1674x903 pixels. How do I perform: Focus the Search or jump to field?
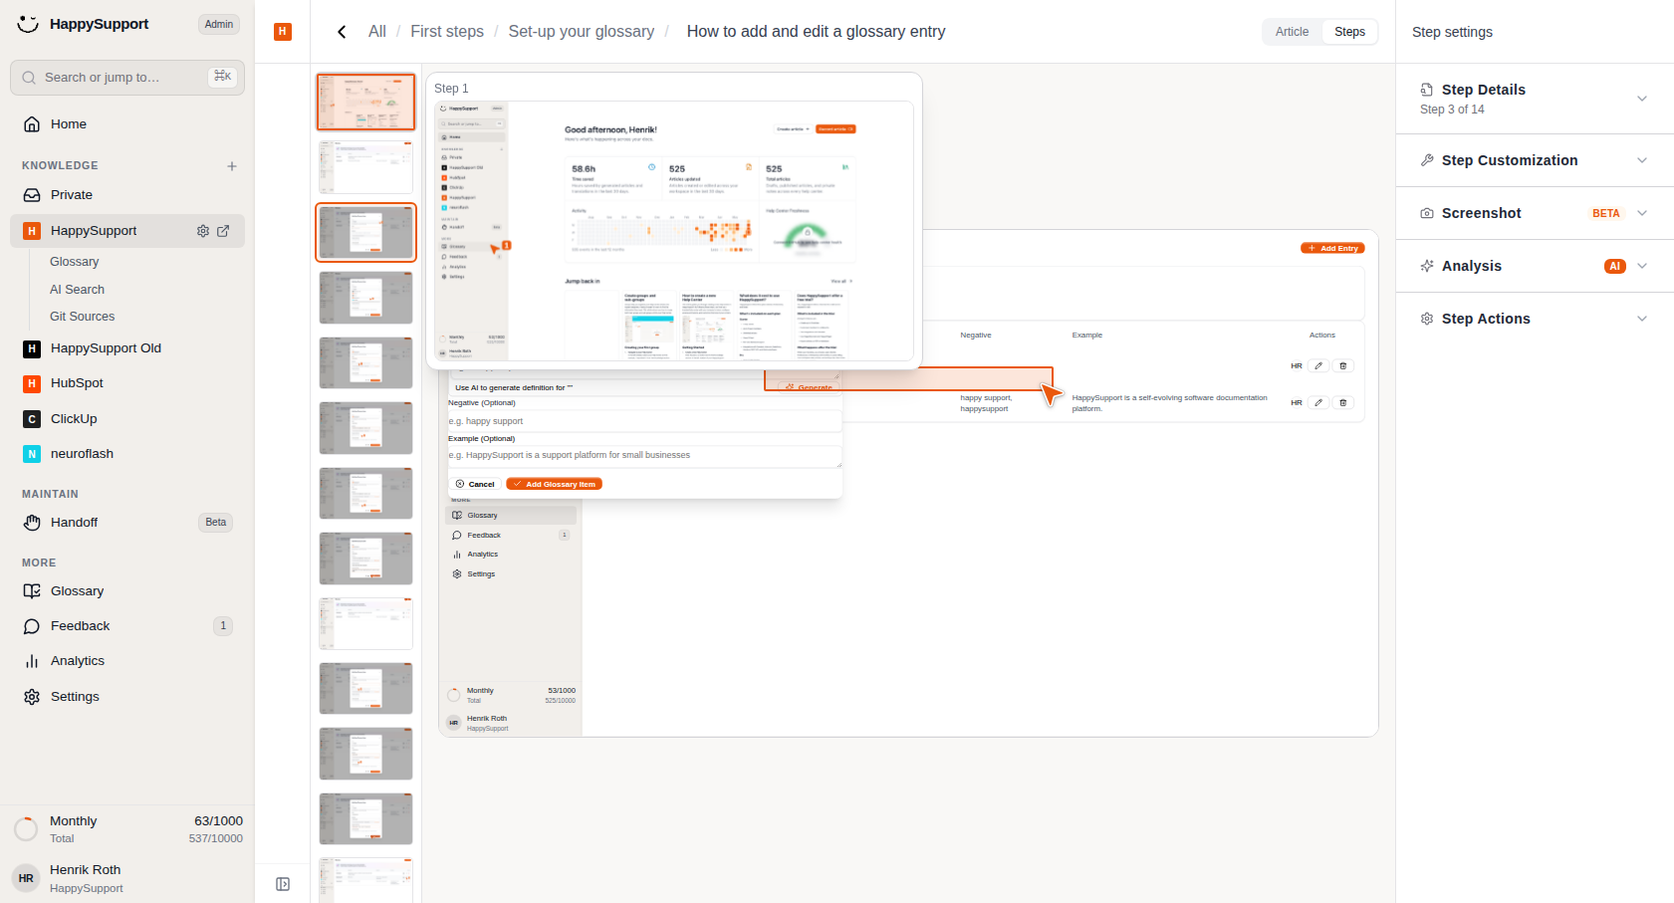[127, 78]
